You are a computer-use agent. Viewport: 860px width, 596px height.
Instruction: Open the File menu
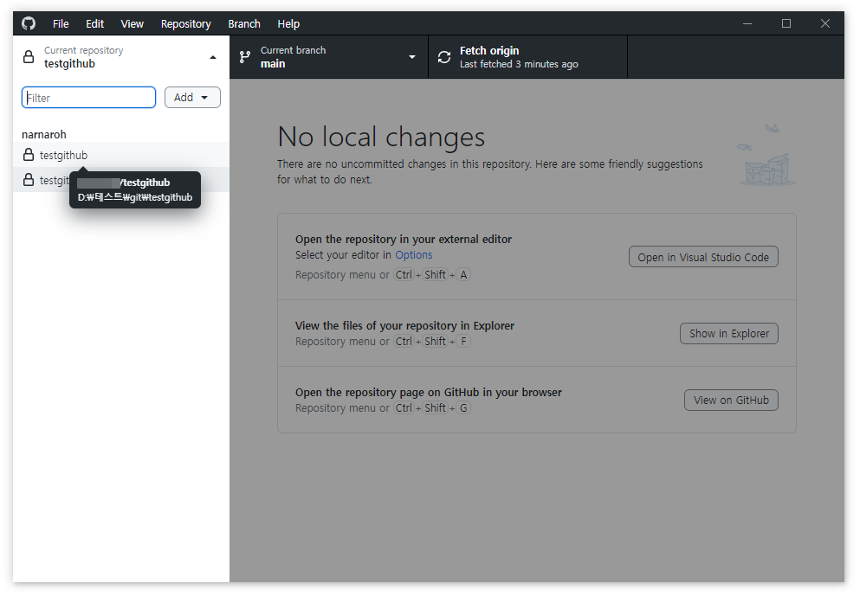pyautogui.click(x=61, y=24)
